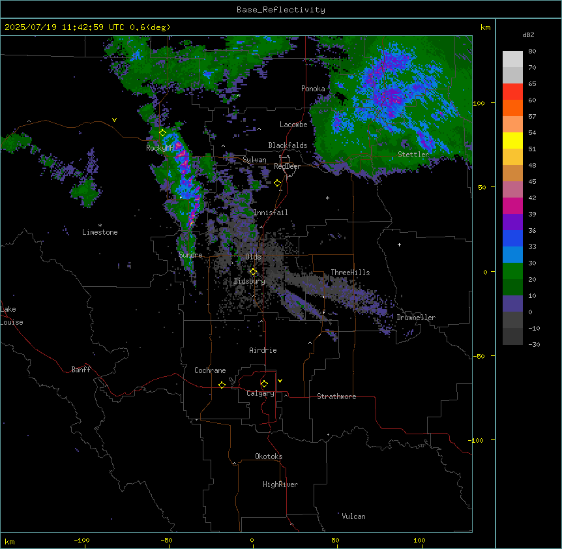Click the Strathmore city label

pos(336,396)
